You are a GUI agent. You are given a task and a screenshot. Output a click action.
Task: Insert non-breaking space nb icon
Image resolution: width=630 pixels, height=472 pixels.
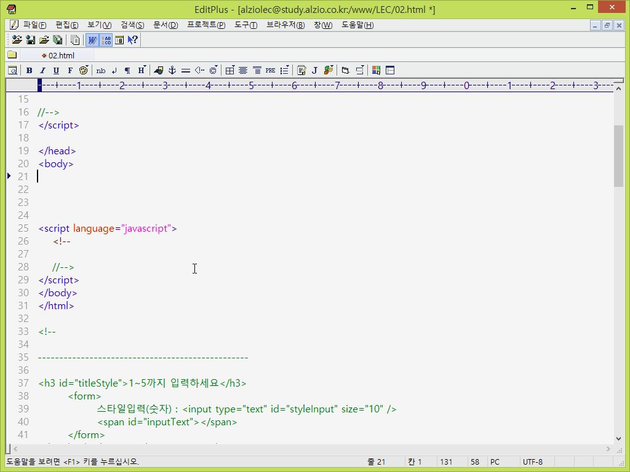(x=101, y=70)
